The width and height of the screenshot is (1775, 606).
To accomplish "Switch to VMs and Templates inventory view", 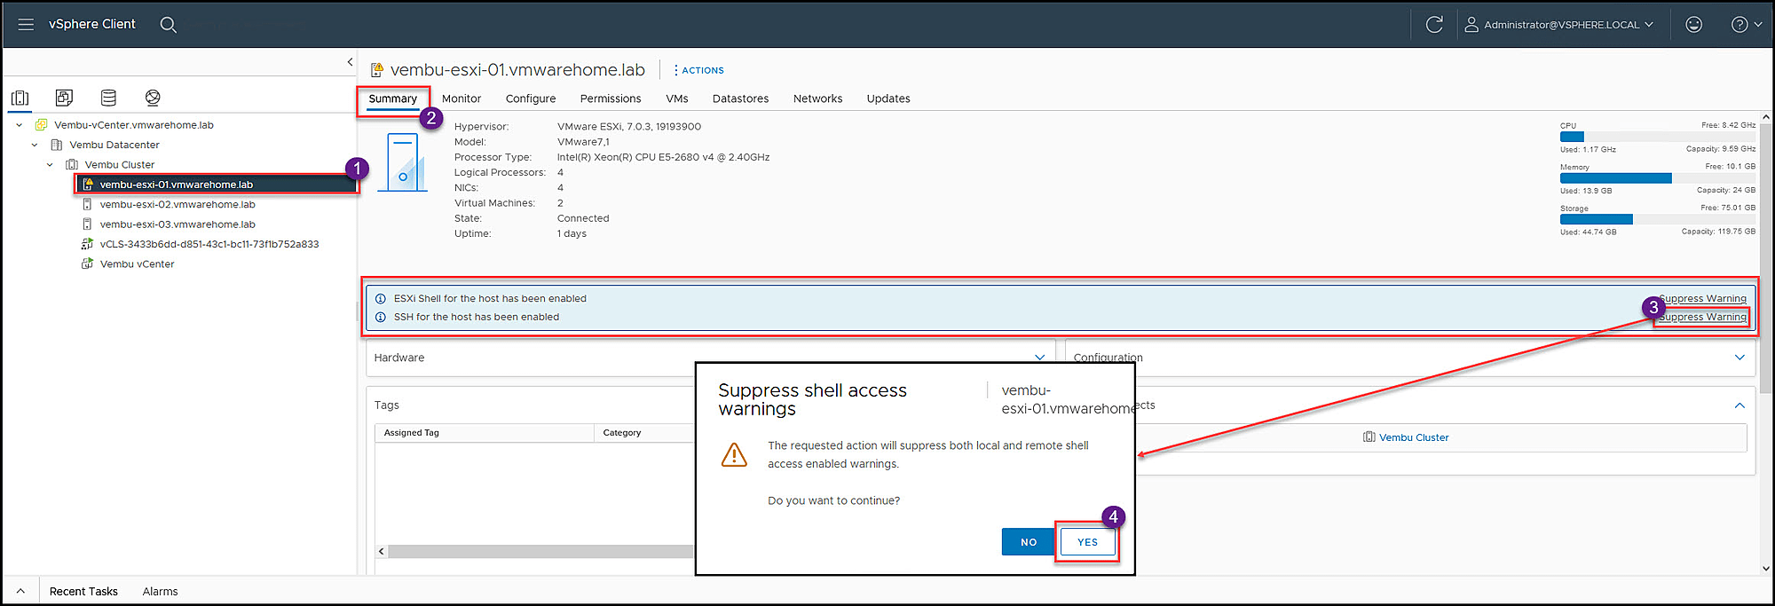I will [64, 98].
